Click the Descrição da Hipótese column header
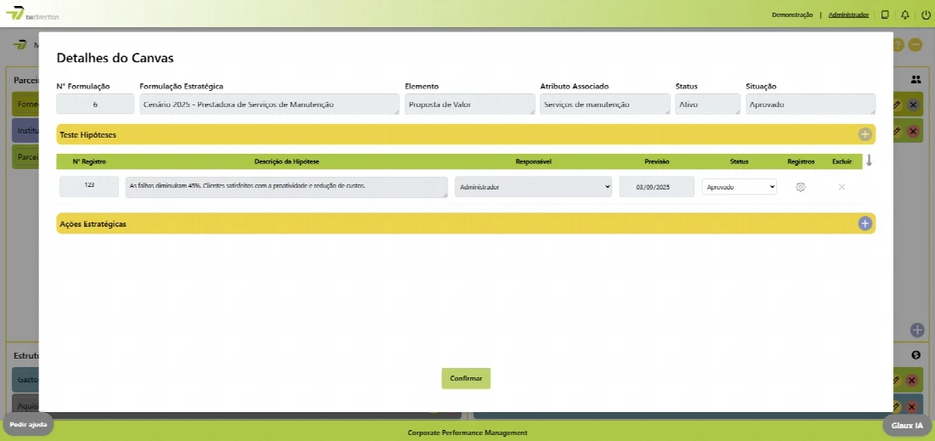 pyautogui.click(x=285, y=161)
